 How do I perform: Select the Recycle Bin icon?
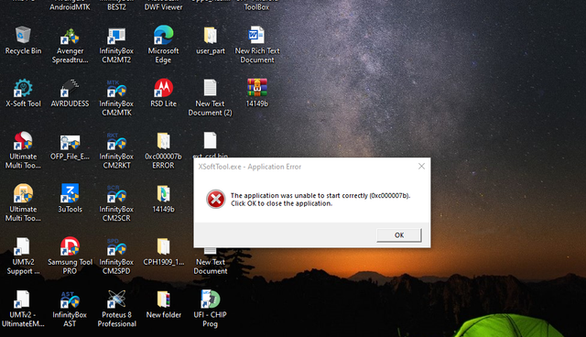tap(23, 36)
